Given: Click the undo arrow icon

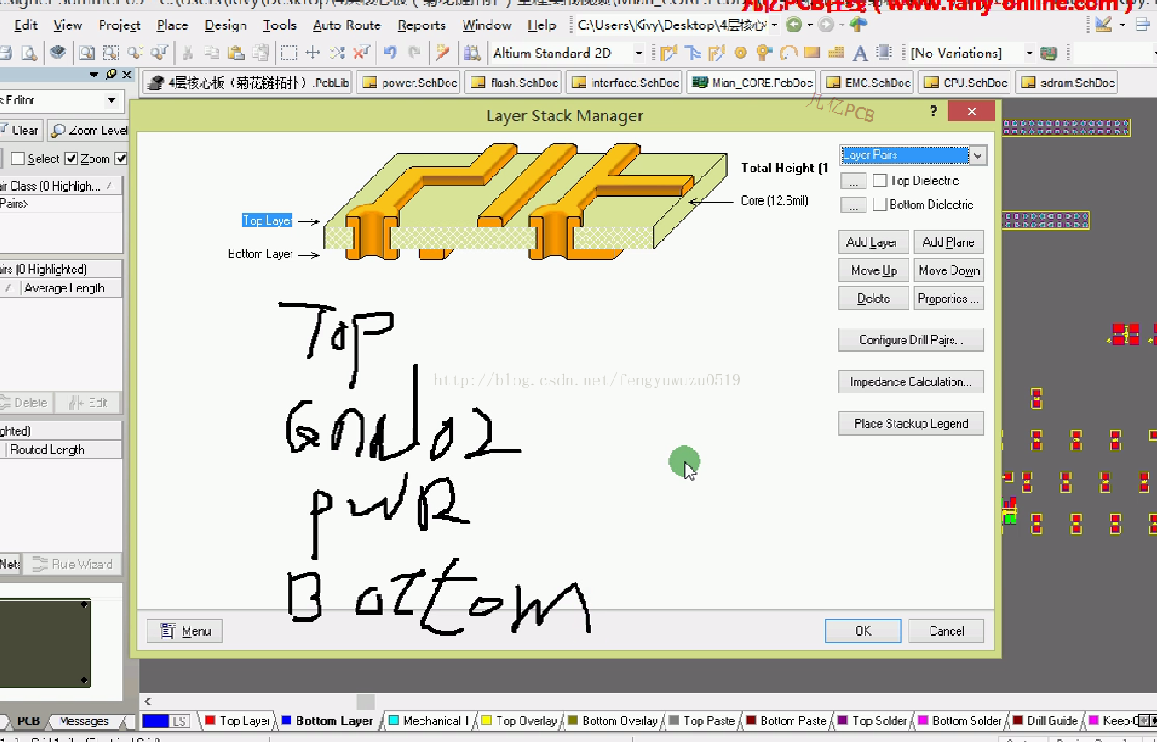Looking at the screenshot, I should pyautogui.click(x=391, y=53).
